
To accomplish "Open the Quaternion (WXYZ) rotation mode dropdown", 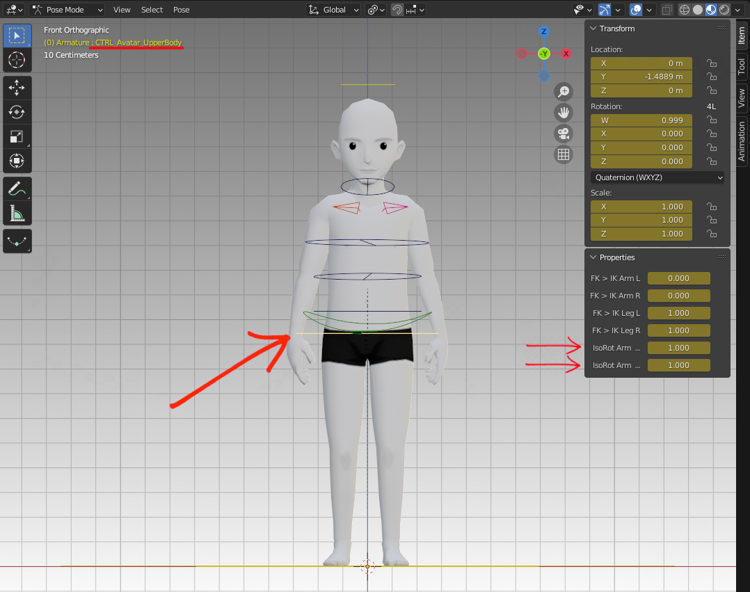I will pyautogui.click(x=657, y=177).
